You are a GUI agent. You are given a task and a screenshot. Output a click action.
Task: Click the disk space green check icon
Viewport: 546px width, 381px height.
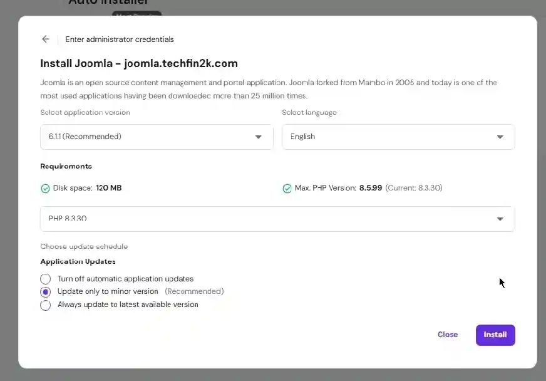click(x=45, y=189)
